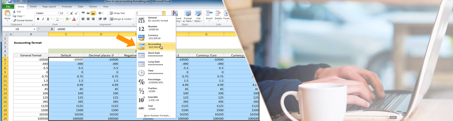Choose the Long Date format
The width and height of the screenshot is (453, 121).
(156, 64)
